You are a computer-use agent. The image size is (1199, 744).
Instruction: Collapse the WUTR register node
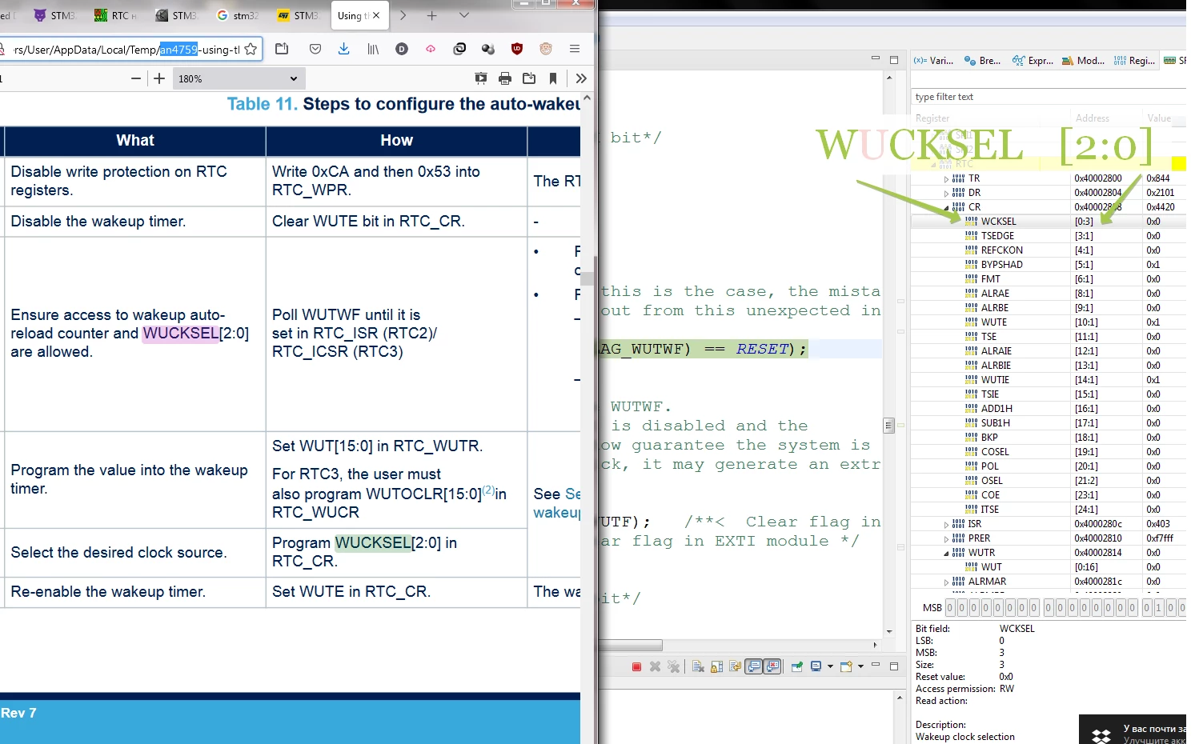(947, 553)
